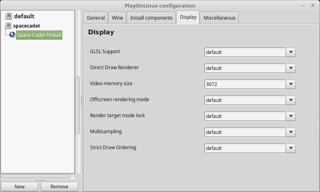Viewport: 320px width, 192px height.
Task: Click the New button
Action: tap(19, 187)
